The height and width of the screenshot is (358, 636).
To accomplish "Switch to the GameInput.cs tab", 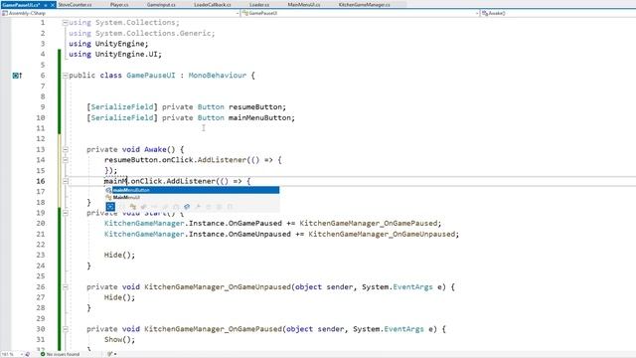I will tap(161, 4).
